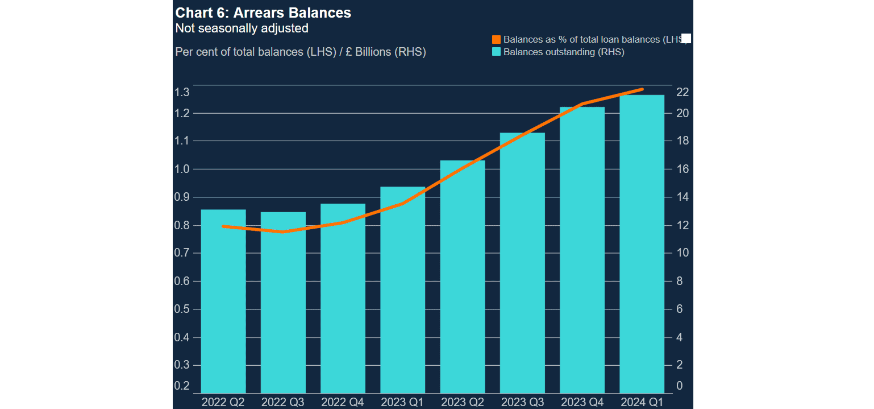Click the teal legend swatch for balances outstanding
Image resolution: width=874 pixels, height=409 pixels.
coord(496,52)
